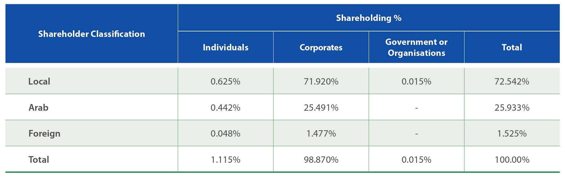The width and height of the screenshot is (565, 179).
Task: Select the Shareholding % header cell
Action: (x=369, y=18)
